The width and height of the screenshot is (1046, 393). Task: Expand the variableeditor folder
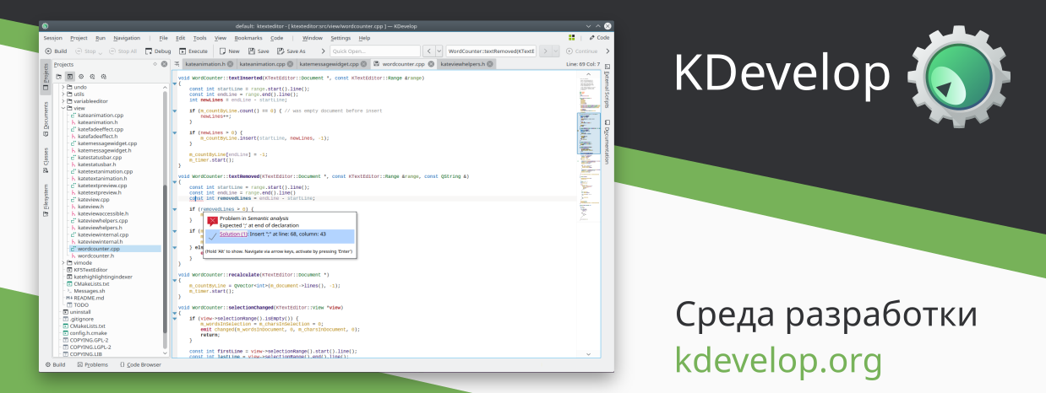pyautogui.click(x=63, y=101)
